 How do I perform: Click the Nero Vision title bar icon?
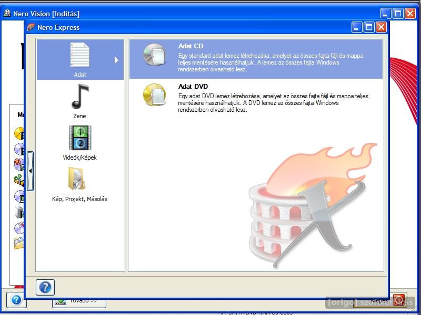pos(7,13)
